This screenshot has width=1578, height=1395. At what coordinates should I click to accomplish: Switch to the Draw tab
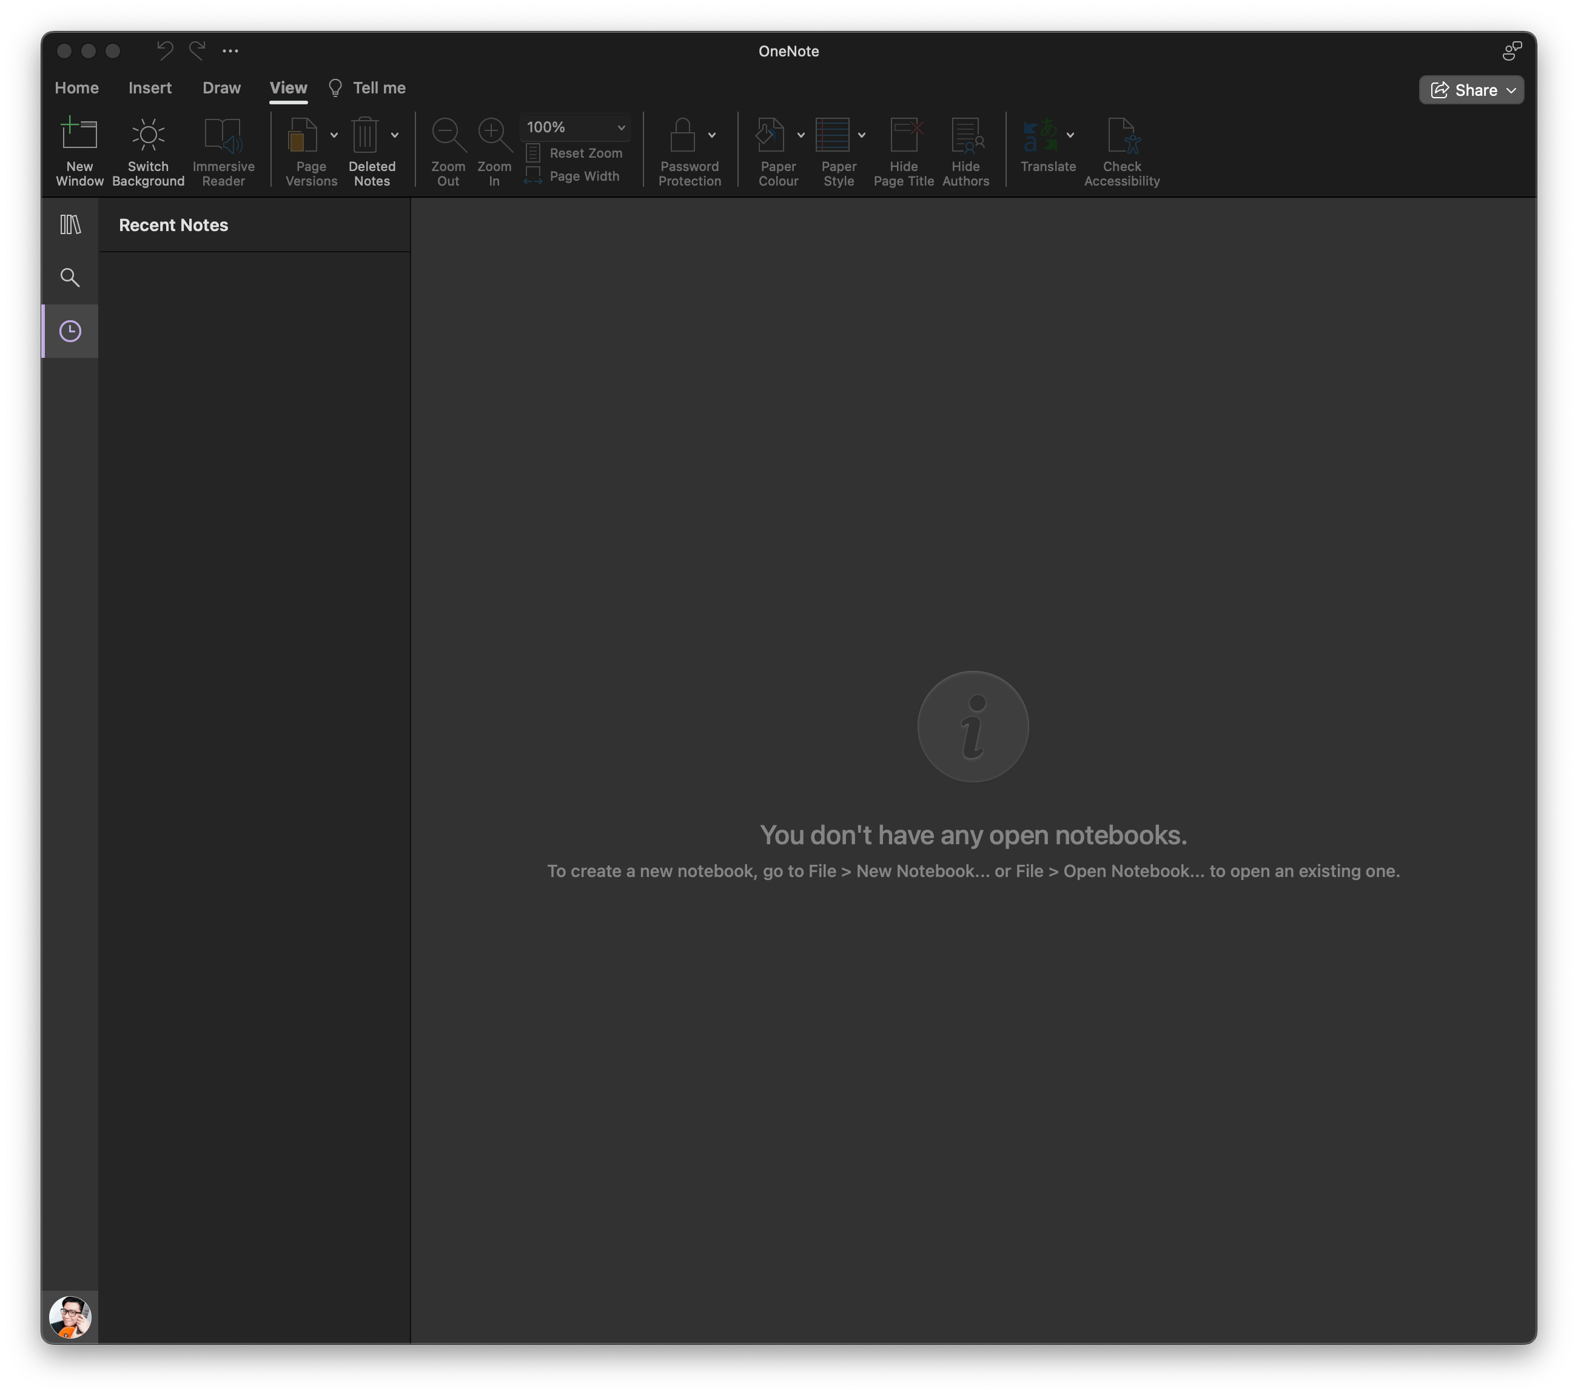click(221, 88)
